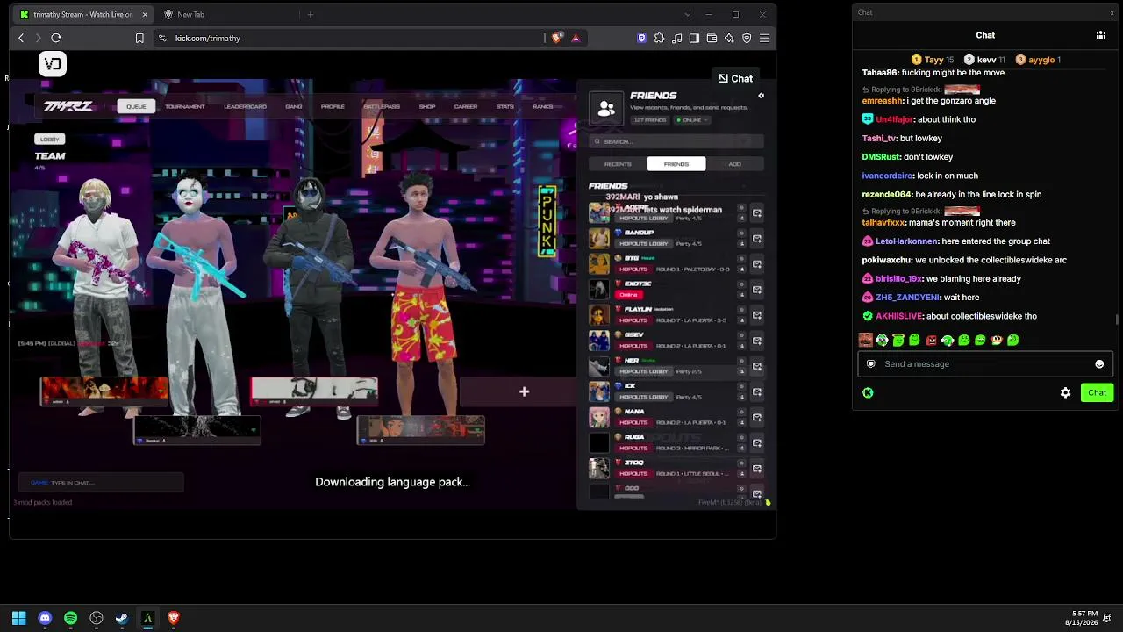The width and height of the screenshot is (1123, 632).
Task: Click the Kick logo below message box
Action: [868, 393]
